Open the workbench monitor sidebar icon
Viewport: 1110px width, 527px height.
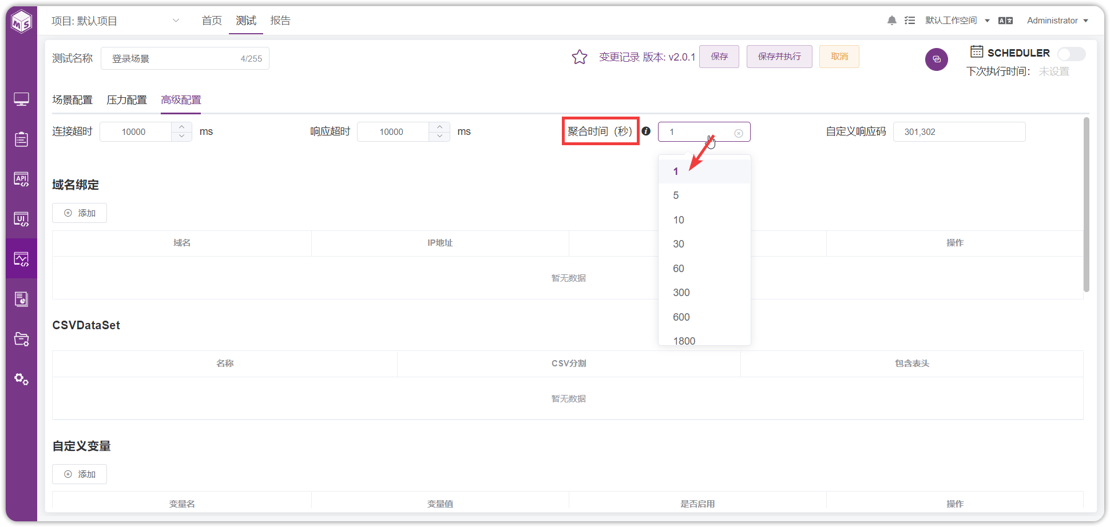click(x=21, y=99)
